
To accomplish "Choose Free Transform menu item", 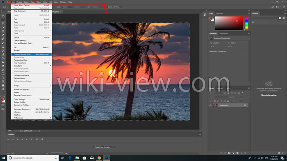I will [x=32, y=63].
